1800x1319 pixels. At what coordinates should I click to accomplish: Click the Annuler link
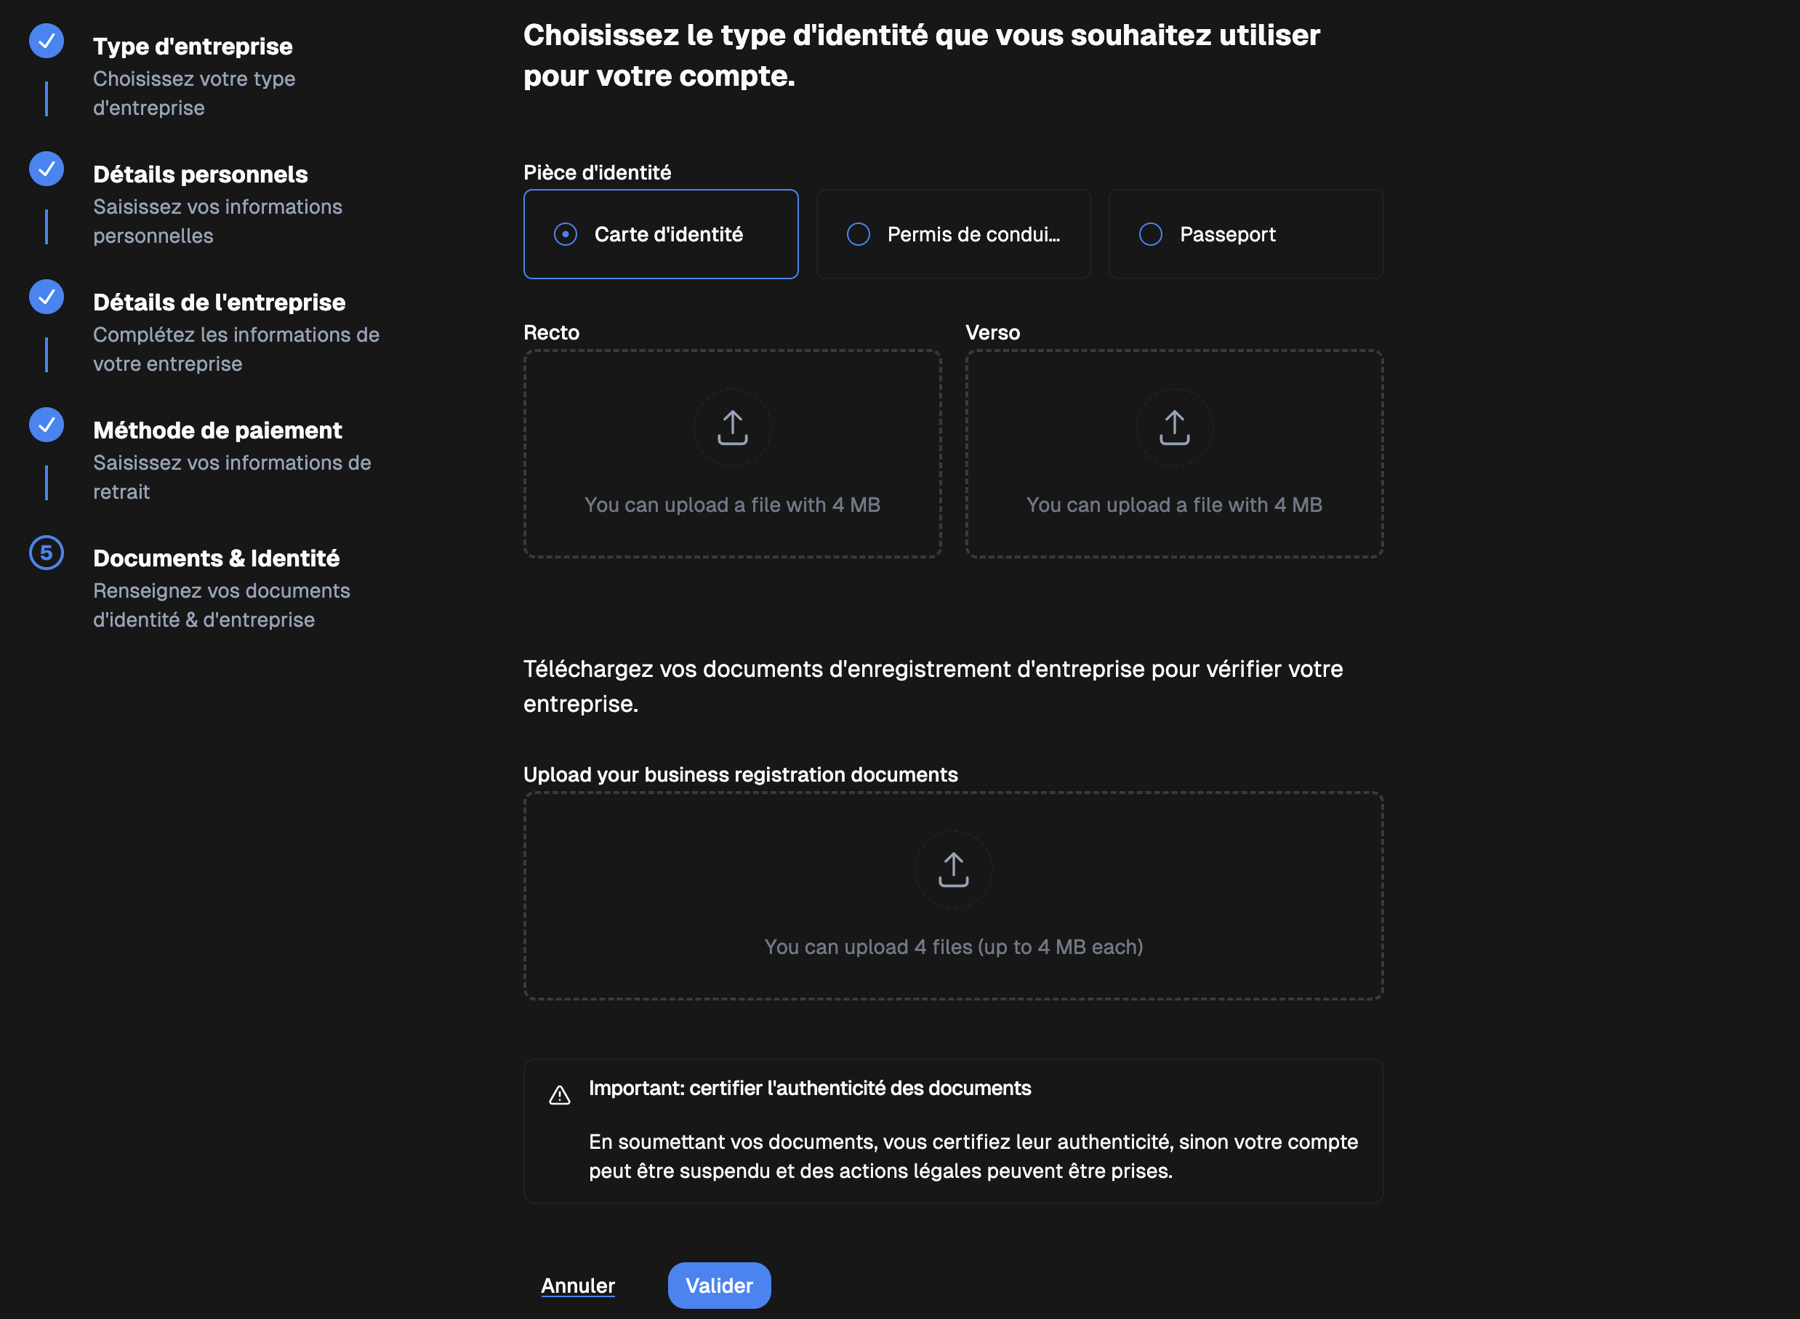click(577, 1285)
